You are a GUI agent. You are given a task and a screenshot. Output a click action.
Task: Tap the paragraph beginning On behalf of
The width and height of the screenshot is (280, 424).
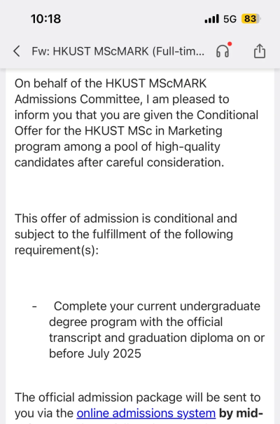[136, 123]
